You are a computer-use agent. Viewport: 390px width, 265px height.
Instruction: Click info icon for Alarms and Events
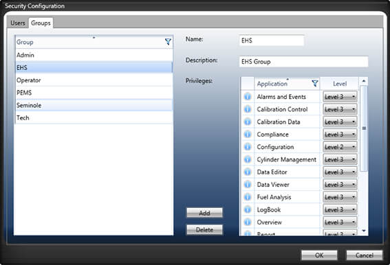click(248, 96)
